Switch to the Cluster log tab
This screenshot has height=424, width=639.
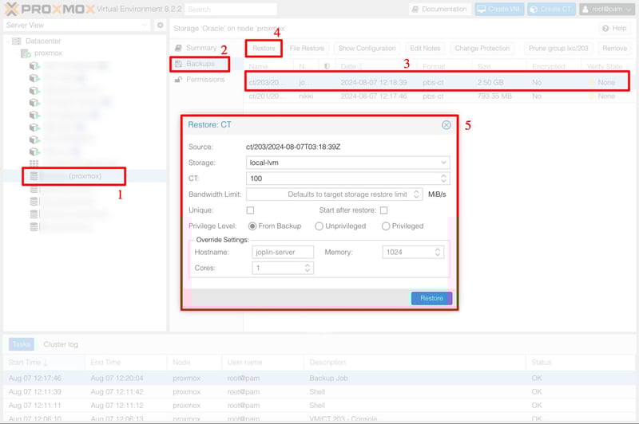coord(61,344)
